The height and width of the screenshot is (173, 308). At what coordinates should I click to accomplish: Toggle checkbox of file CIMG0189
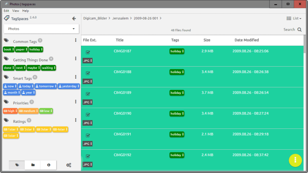(x=88, y=94)
